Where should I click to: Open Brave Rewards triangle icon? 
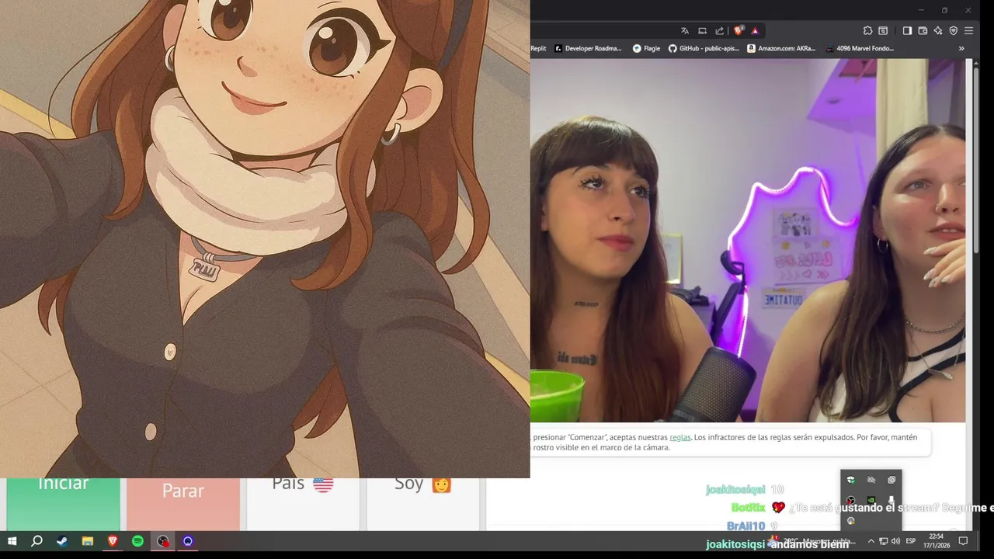coord(755,31)
